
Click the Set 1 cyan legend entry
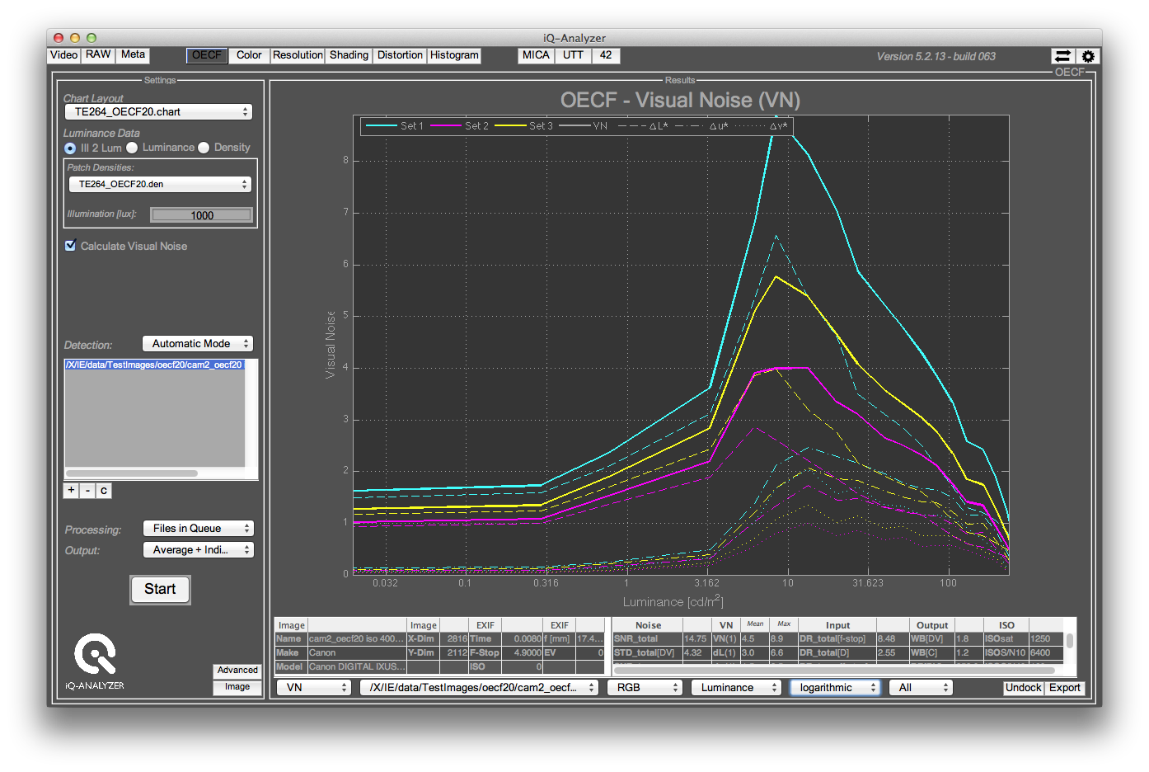coord(395,126)
